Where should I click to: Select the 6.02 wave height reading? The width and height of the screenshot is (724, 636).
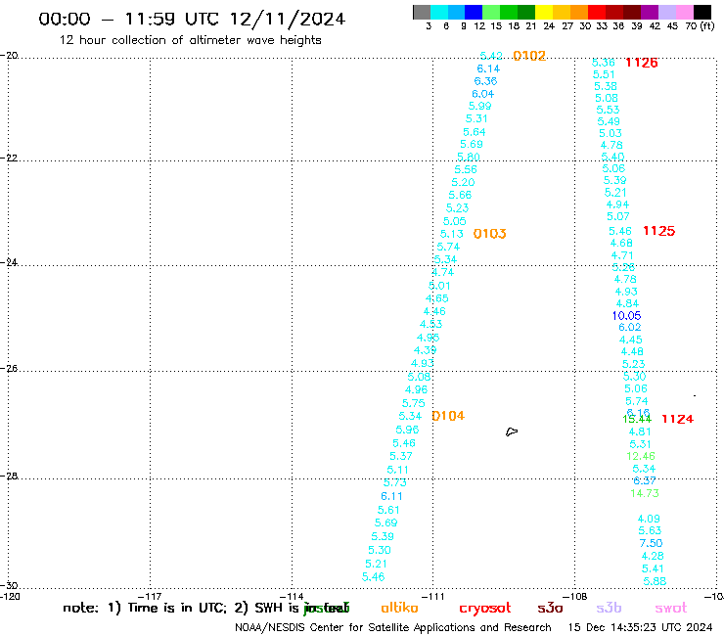click(x=630, y=328)
